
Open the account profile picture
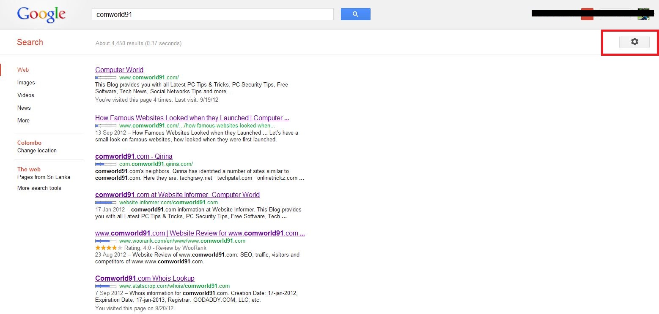click(643, 14)
